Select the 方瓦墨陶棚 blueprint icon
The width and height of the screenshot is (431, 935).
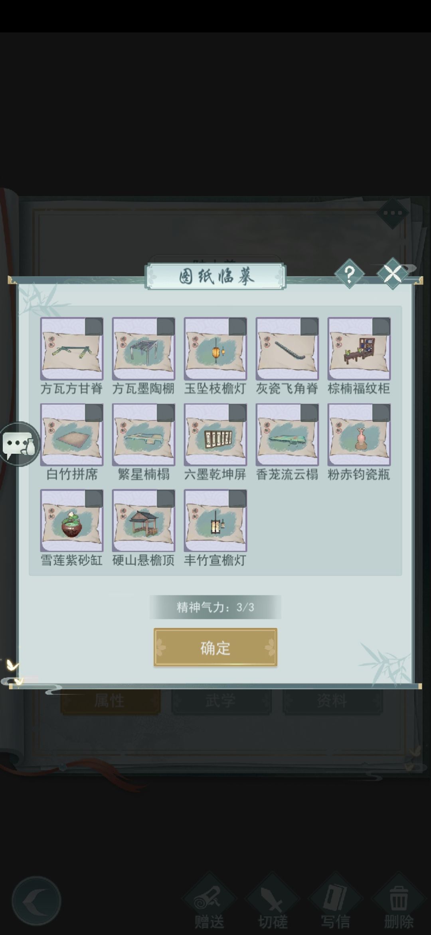click(x=144, y=349)
